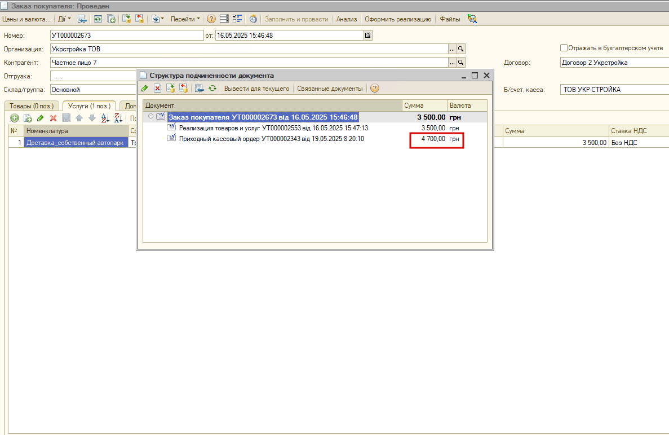
Task: Open the 'Файлы' attachments
Action: [450, 19]
